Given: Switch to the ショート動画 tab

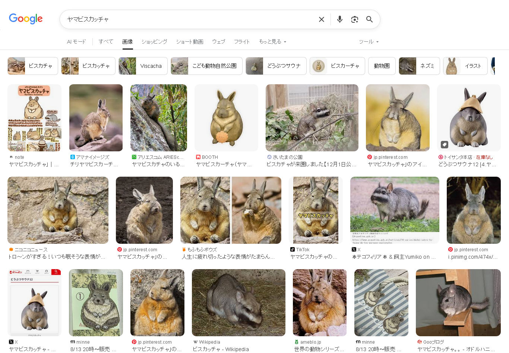Looking at the screenshot, I should (x=190, y=42).
